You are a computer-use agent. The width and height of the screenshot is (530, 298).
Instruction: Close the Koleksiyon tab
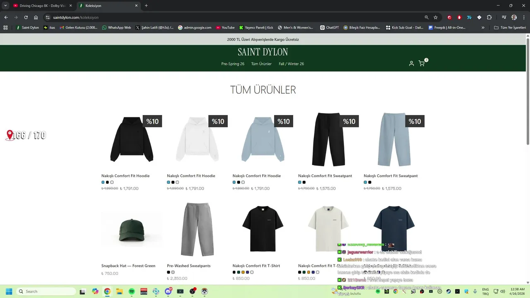[x=136, y=6]
